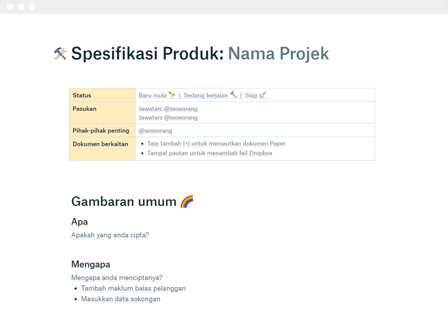Select the Baru mula status option
This screenshot has width=448, height=314.
(x=153, y=96)
